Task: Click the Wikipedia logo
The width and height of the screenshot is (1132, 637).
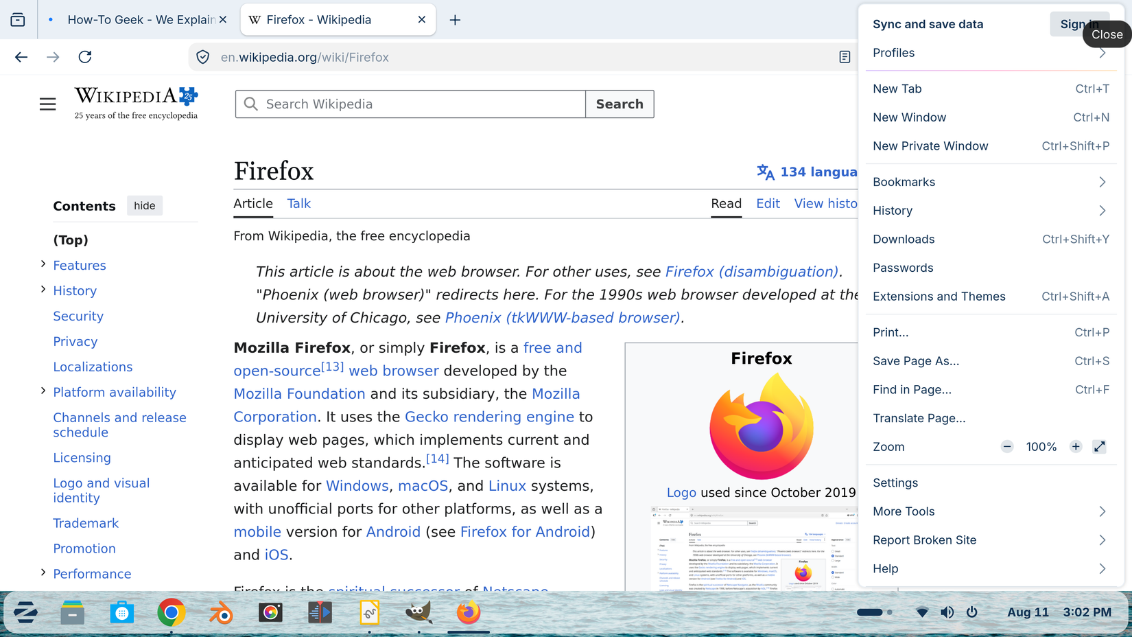Action: pos(136,103)
